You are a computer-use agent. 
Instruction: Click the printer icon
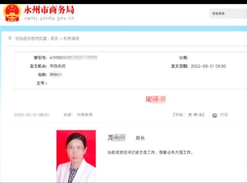215,115
